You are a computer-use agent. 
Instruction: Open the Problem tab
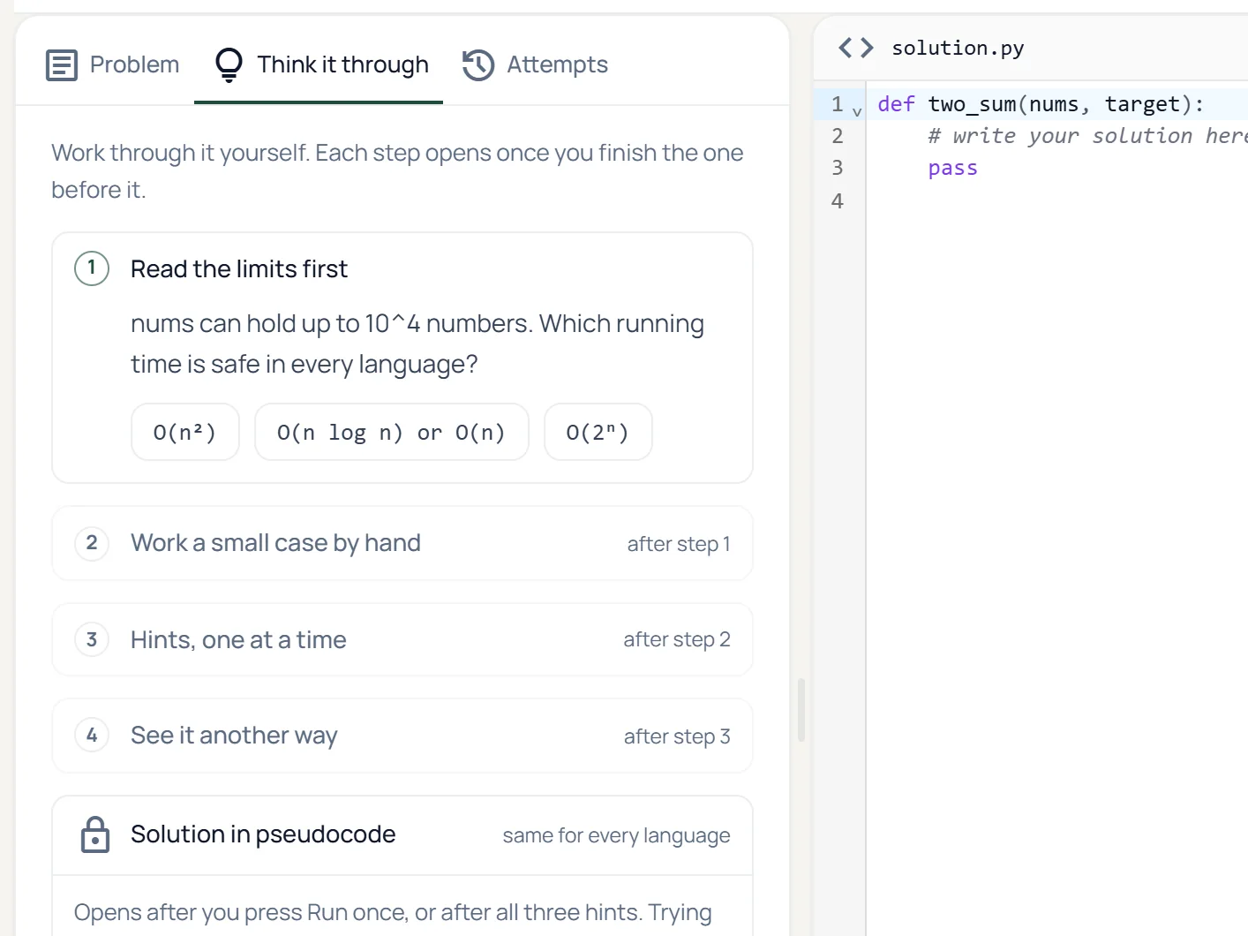[112, 64]
